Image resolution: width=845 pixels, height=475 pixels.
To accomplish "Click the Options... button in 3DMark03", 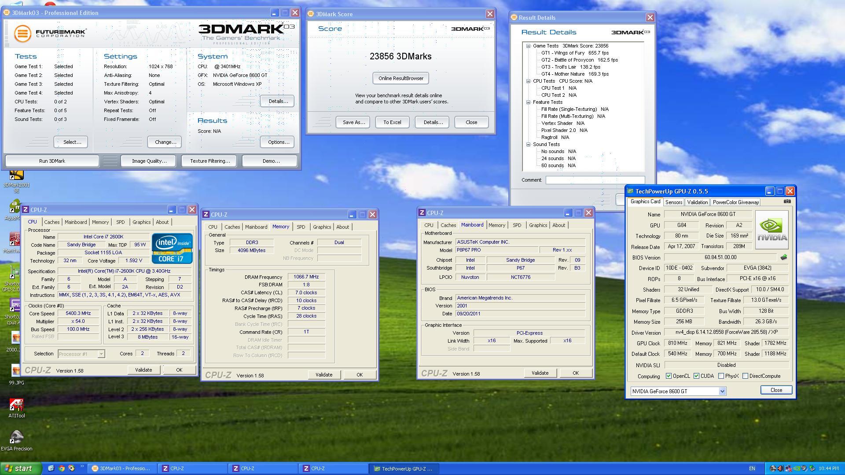I will 278,142.
